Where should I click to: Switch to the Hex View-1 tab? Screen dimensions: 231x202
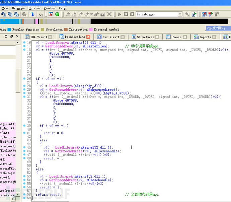111,37
